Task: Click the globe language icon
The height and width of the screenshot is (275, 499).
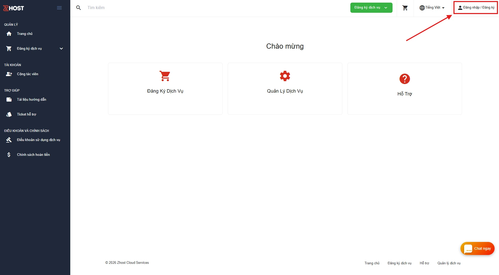Action: (x=422, y=8)
